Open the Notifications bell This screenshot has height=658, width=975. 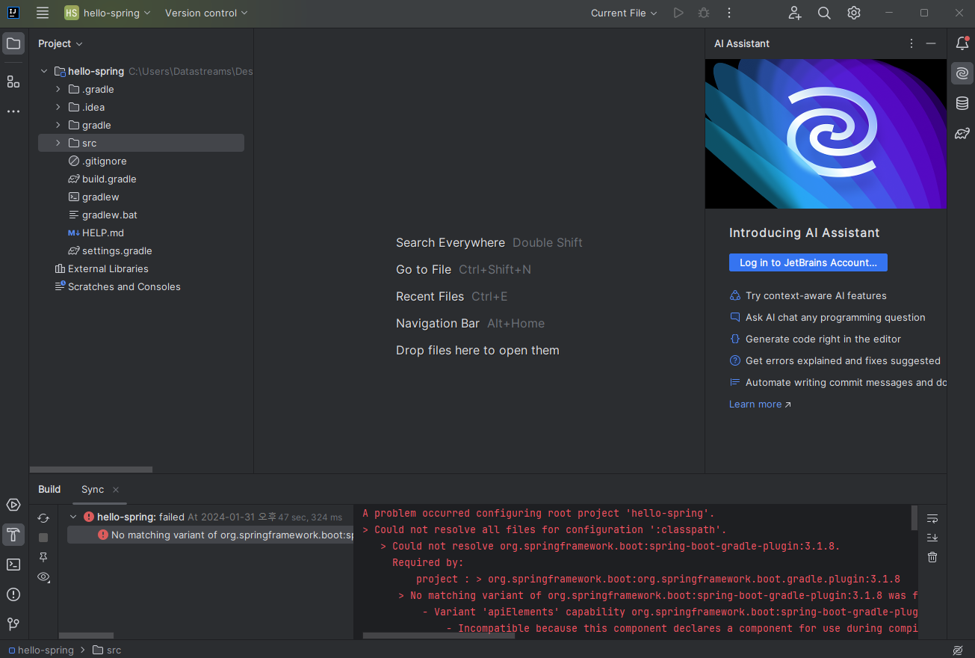click(962, 43)
